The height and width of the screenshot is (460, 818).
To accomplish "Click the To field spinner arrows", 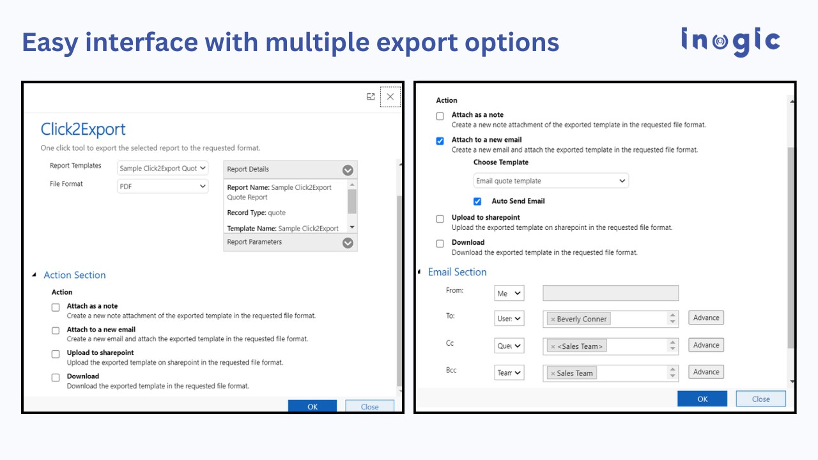I will click(x=672, y=319).
